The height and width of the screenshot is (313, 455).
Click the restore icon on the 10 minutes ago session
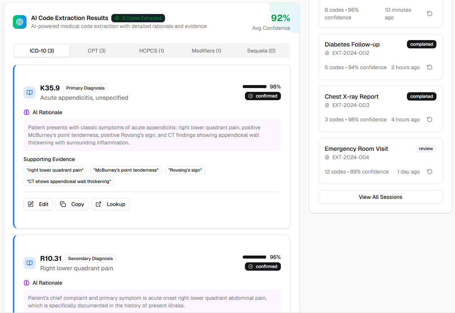point(429,14)
